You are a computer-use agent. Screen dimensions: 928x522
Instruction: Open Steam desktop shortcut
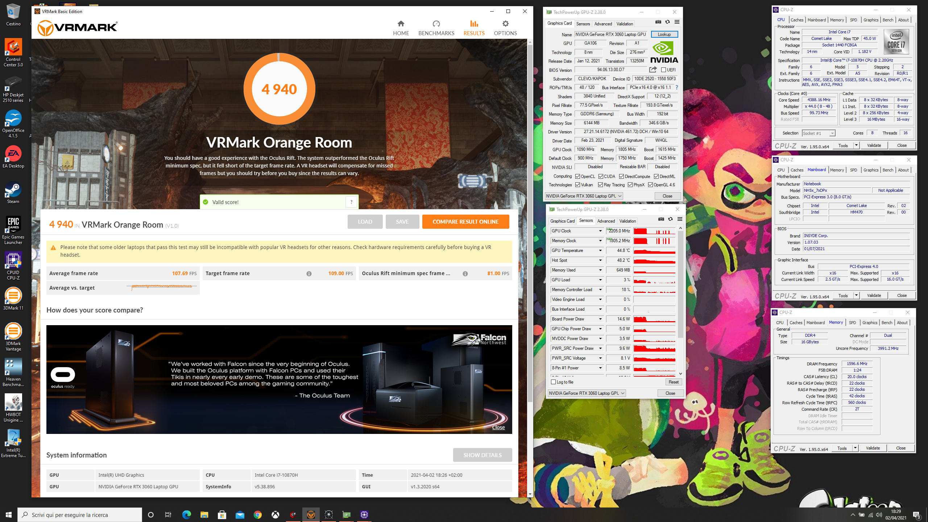pos(13,192)
